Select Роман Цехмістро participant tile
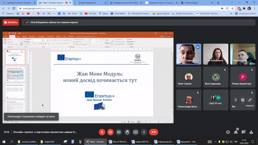Screen dimensions: 258x145 tap(243, 77)
